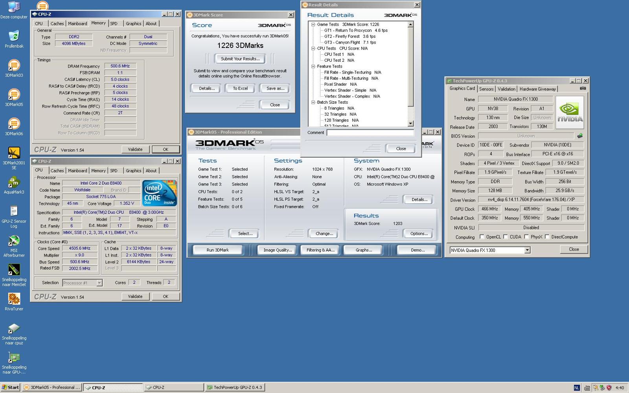Toggle the CUDA checkbox in GPU-Z
Image resolution: width=629 pixels, height=393 pixels.
click(506, 237)
